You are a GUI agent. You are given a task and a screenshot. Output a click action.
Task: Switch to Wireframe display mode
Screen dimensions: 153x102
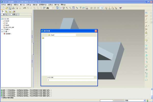[x=92, y=8]
